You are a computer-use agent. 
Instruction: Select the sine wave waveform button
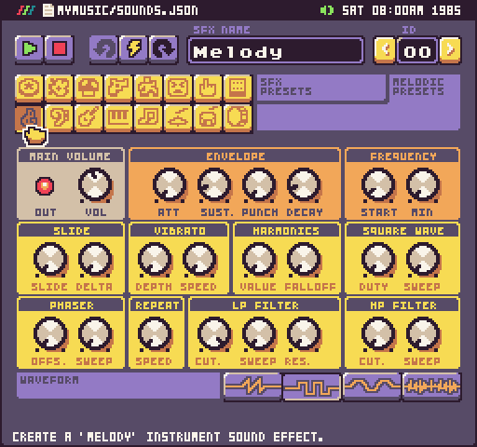coord(372,386)
